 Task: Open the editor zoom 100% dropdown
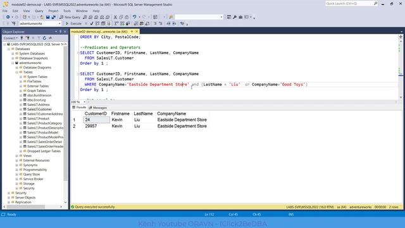coord(84,102)
